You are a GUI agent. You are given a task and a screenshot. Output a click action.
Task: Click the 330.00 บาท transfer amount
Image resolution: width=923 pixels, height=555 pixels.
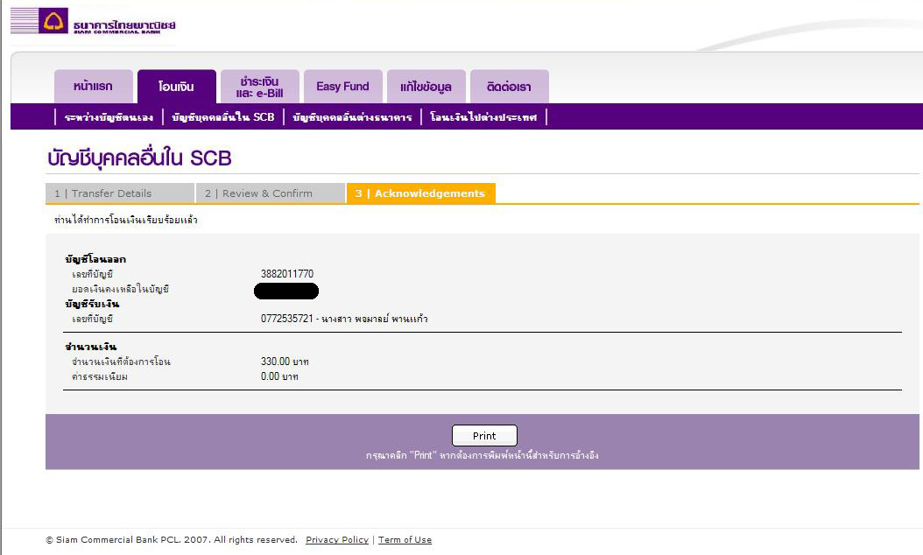tap(285, 362)
